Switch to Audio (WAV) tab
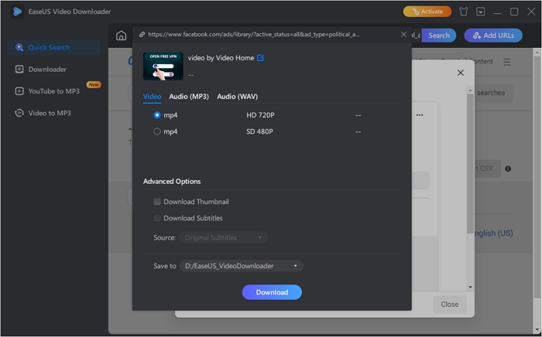Viewport: 542px width, 337px height. click(236, 97)
